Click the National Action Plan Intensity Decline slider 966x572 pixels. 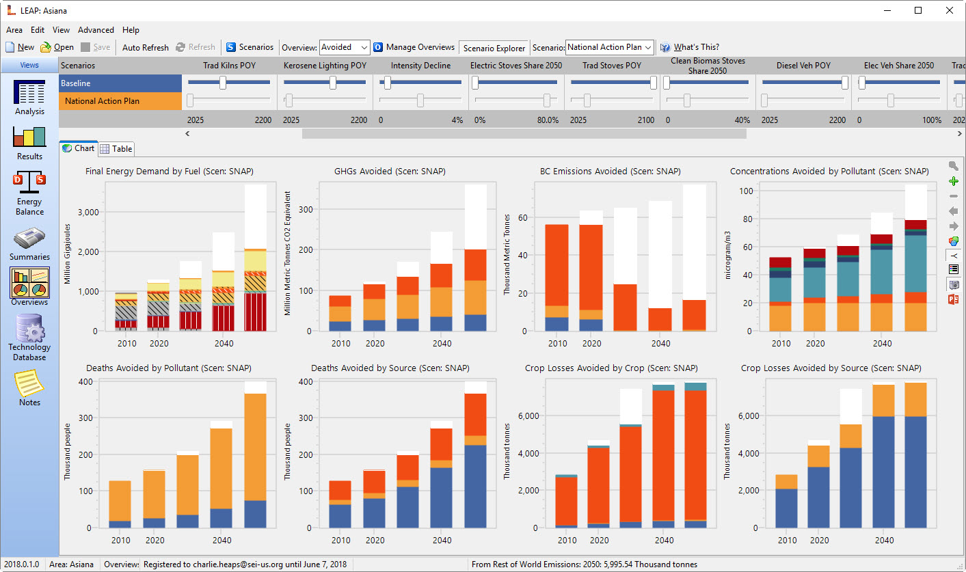420,101
